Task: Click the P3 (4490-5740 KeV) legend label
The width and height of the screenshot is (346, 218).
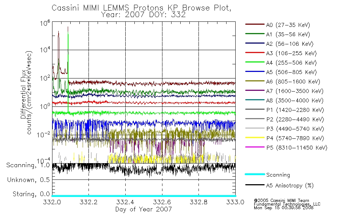Action: point(295,129)
